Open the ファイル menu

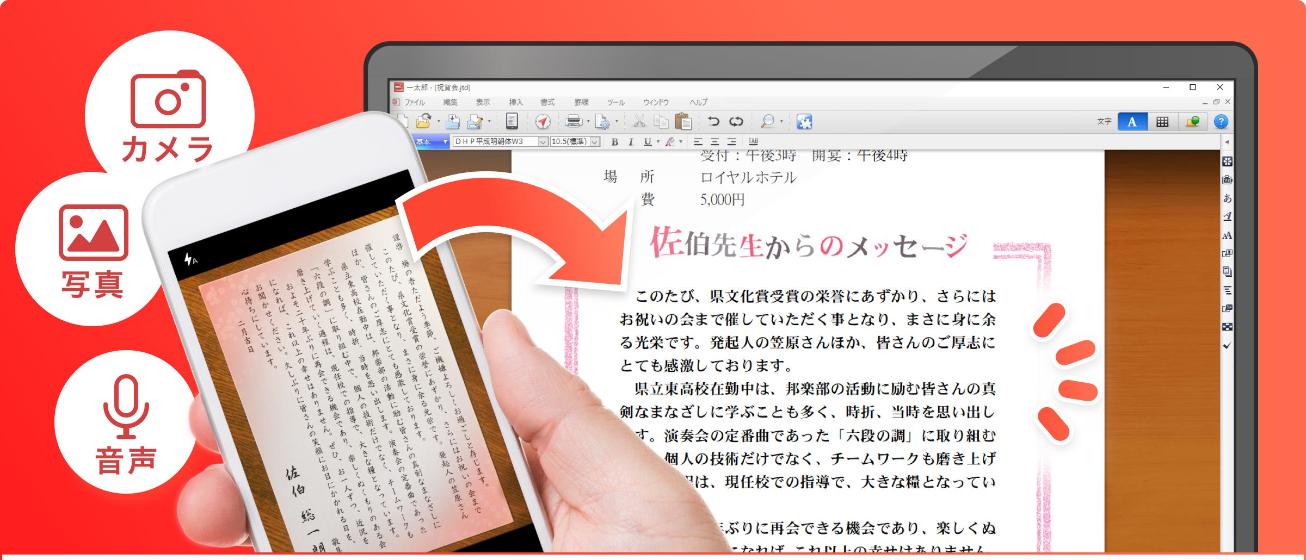point(415,102)
